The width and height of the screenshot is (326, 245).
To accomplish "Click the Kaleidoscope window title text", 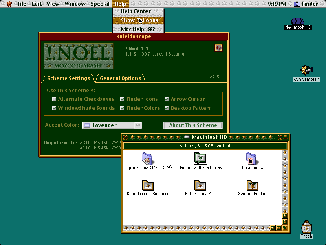I will click(x=134, y=36).
